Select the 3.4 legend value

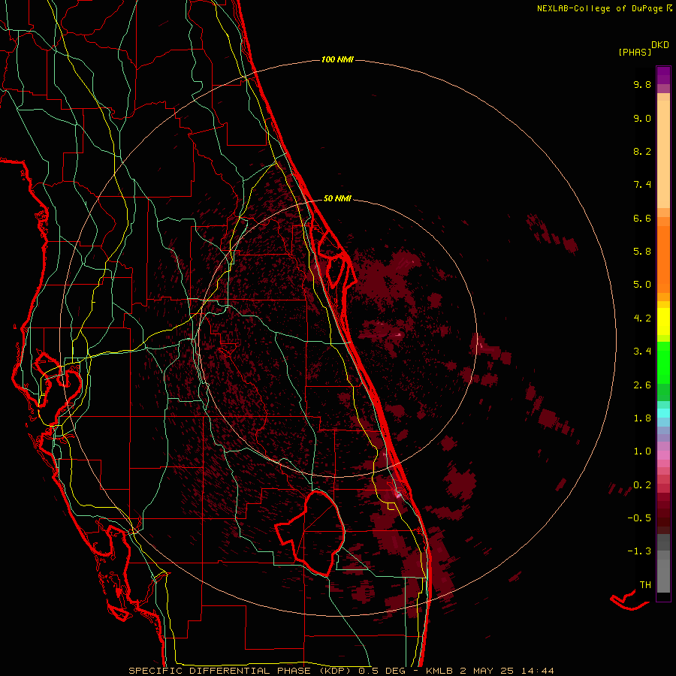(x=642, y=352)
